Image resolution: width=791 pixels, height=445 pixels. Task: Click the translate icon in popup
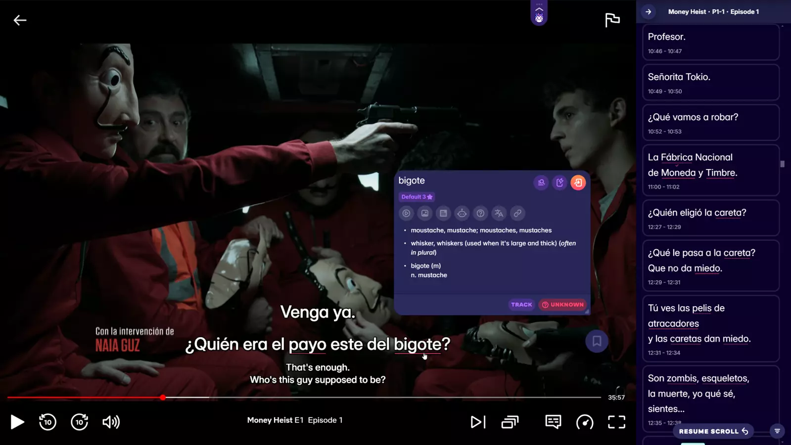[x=499, y=213]
